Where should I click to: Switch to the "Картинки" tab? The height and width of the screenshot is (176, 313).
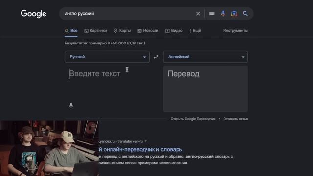coord(95,31)
